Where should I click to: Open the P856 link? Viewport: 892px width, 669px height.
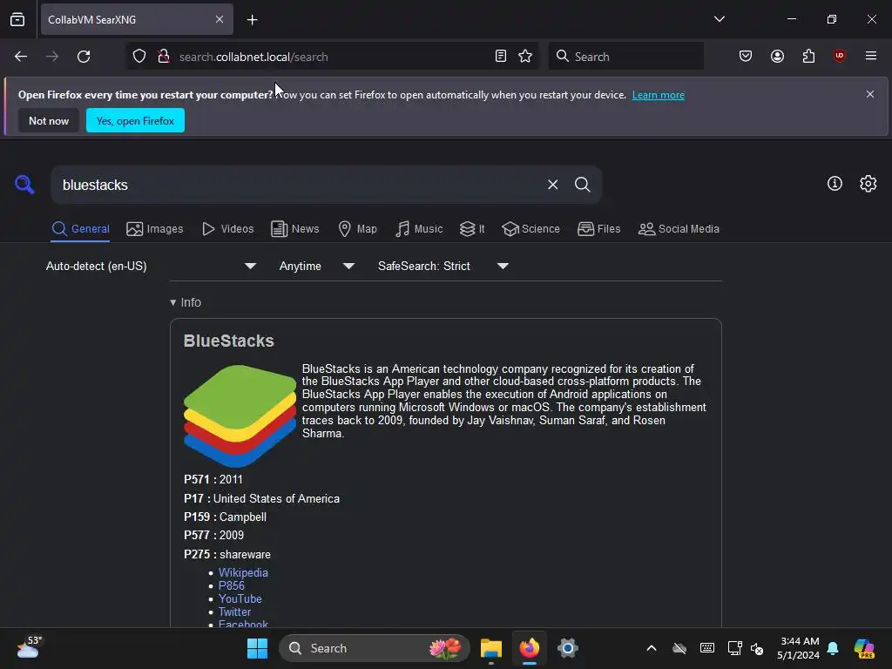232,586
